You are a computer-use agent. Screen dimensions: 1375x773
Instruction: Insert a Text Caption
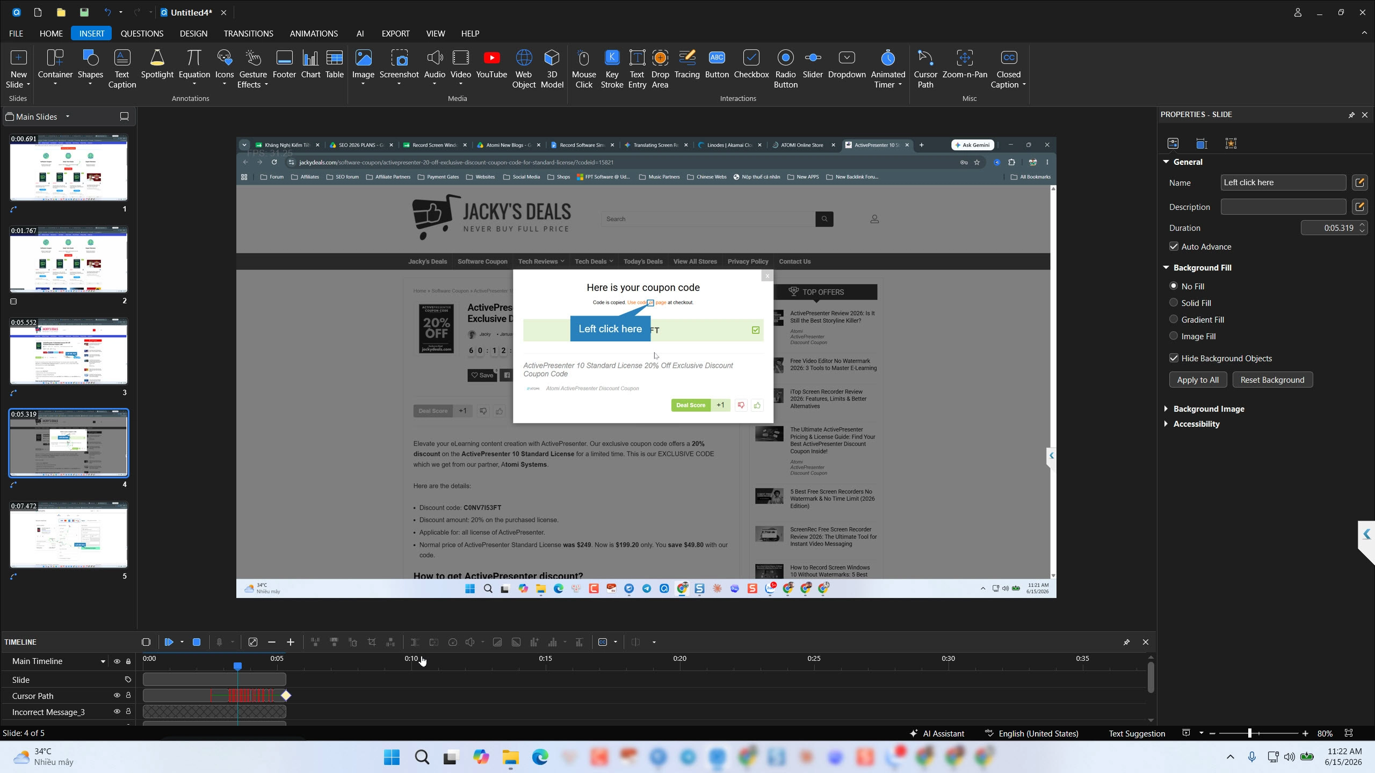(x=122, y=69)
